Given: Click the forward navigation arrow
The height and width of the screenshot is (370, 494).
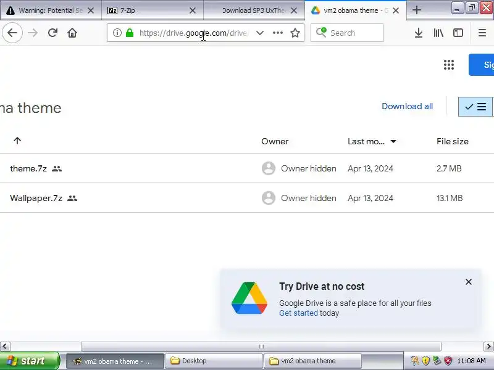Looking at the screenshot, I should tap(33, 33).
